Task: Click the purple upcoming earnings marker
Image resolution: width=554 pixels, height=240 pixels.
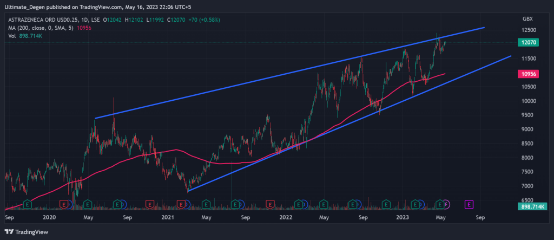Action: click(469, 204)
